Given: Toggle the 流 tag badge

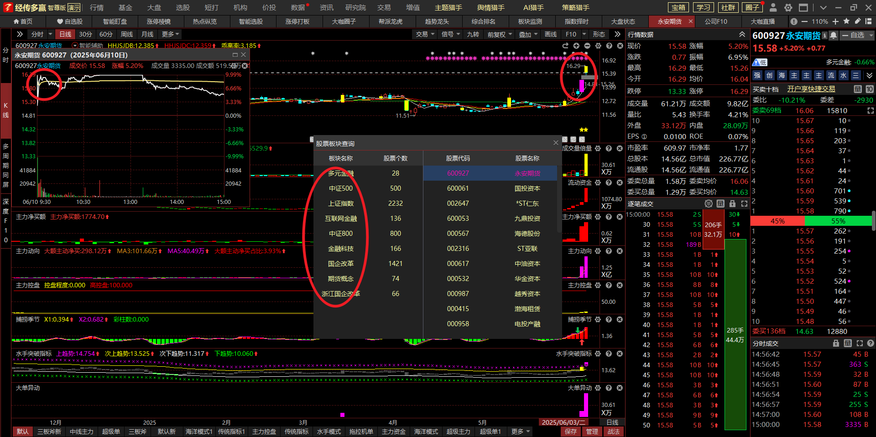Looking at the screenshot, I should coord(831,75).
